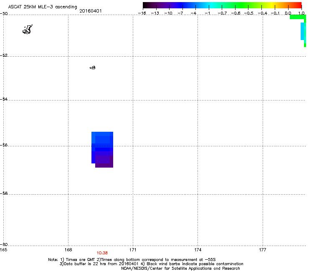Click the red 10:38 time label
The height and width of the screenshot is (271, 309).
102,253
